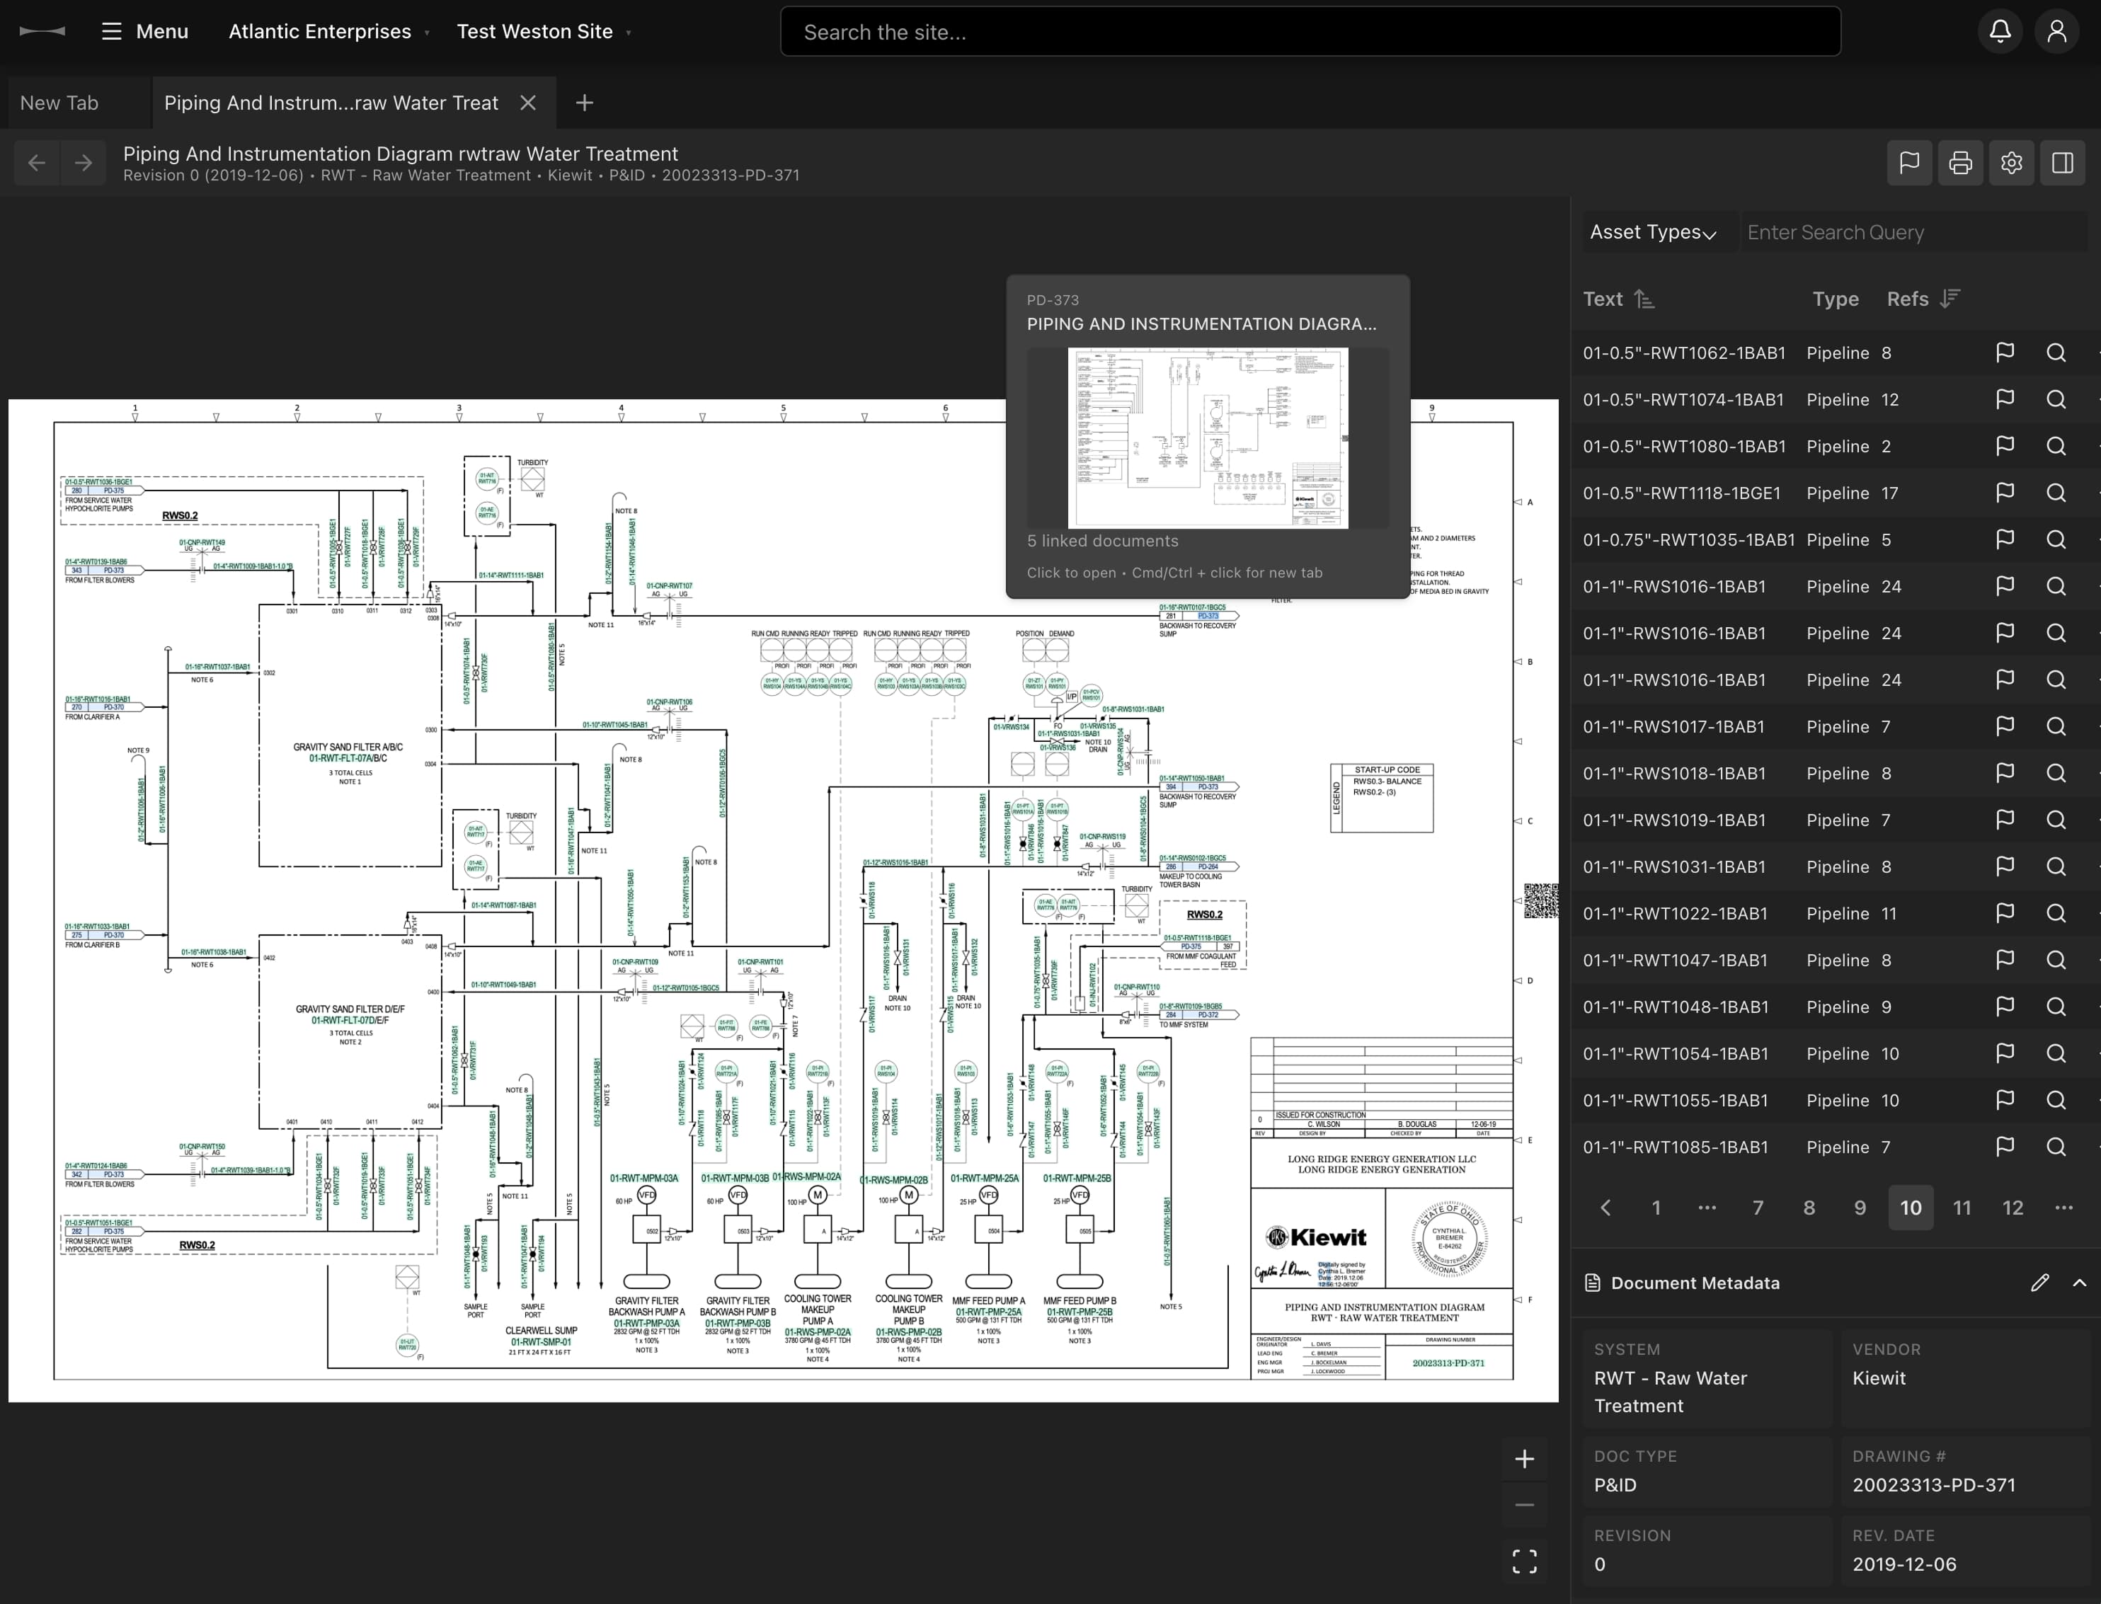Image resolution: width=2101 pixels, height=1604 pixels.
Task: Click the flag icon to flag the document
Action: (1909, 162)
